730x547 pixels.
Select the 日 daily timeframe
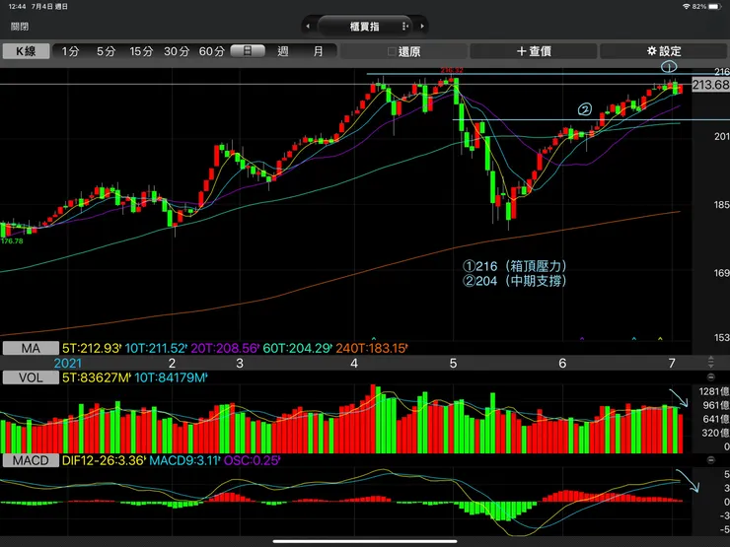248,50
